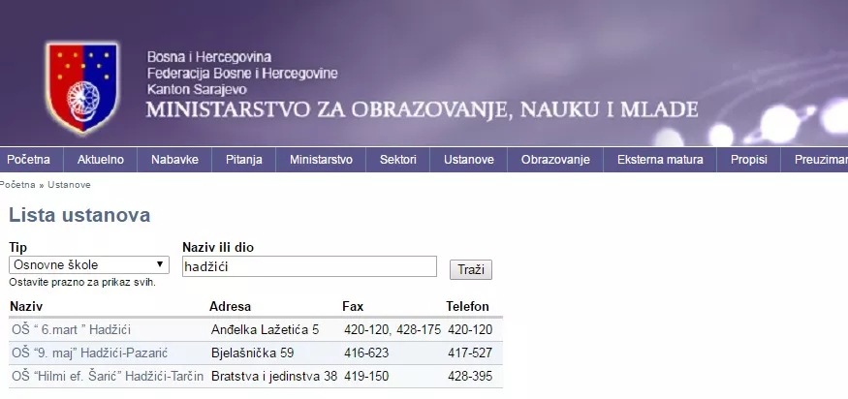The height and width of the screenshot is (399, 848).
Task: Open the Pitanja navigation item
Action: point(243,160)
